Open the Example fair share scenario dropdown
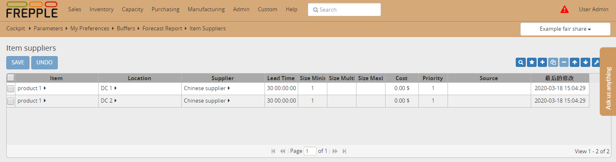The image size is (616, 162). click(565, 29)
